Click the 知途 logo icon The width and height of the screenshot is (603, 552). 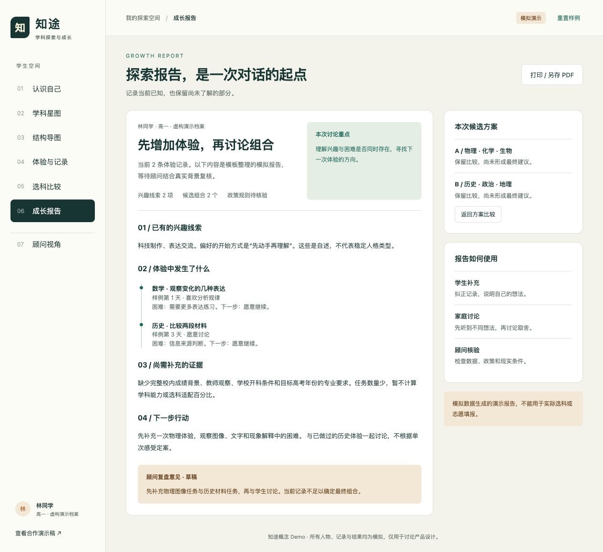click(x=20, y=28)
